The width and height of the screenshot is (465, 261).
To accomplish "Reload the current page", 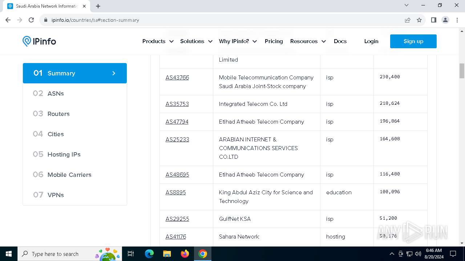I will tap(31, 20).
